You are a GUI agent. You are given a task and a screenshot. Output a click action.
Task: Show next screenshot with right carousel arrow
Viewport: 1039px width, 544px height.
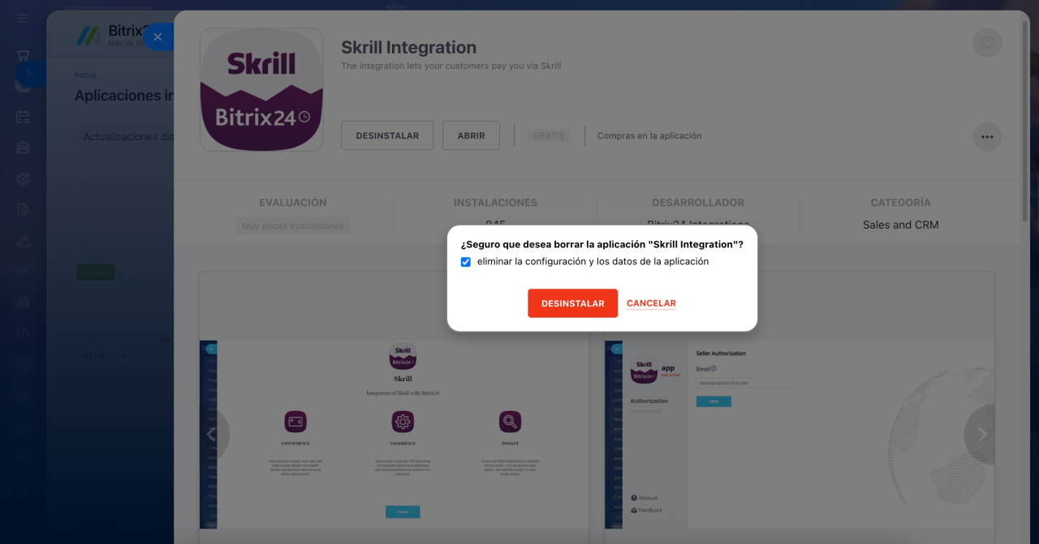point(981,434)
